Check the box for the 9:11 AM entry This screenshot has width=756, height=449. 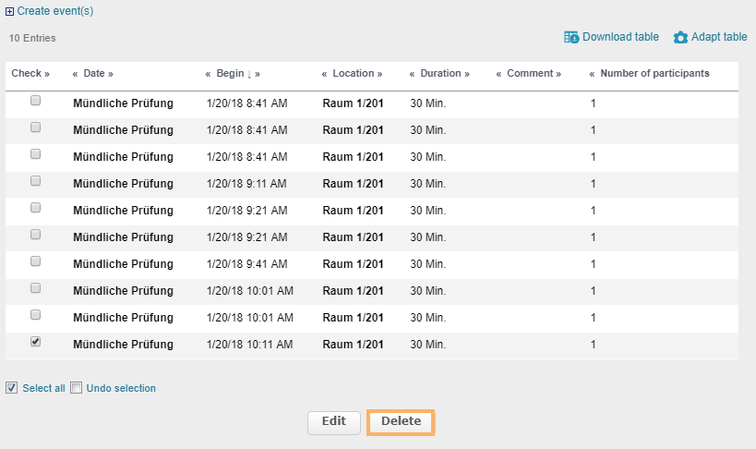(36, 180)
